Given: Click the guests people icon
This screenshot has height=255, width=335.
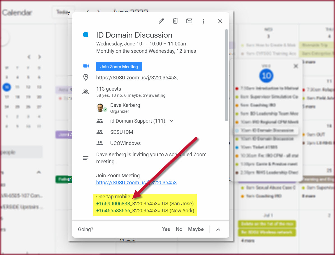Looking at the screenshot, I should click(x=86, y=92).
